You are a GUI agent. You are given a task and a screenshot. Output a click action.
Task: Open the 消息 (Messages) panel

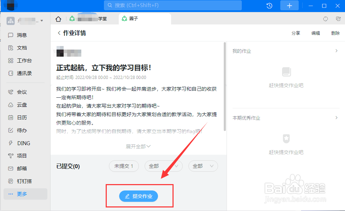pyautogui.click(x=22, y=35)
